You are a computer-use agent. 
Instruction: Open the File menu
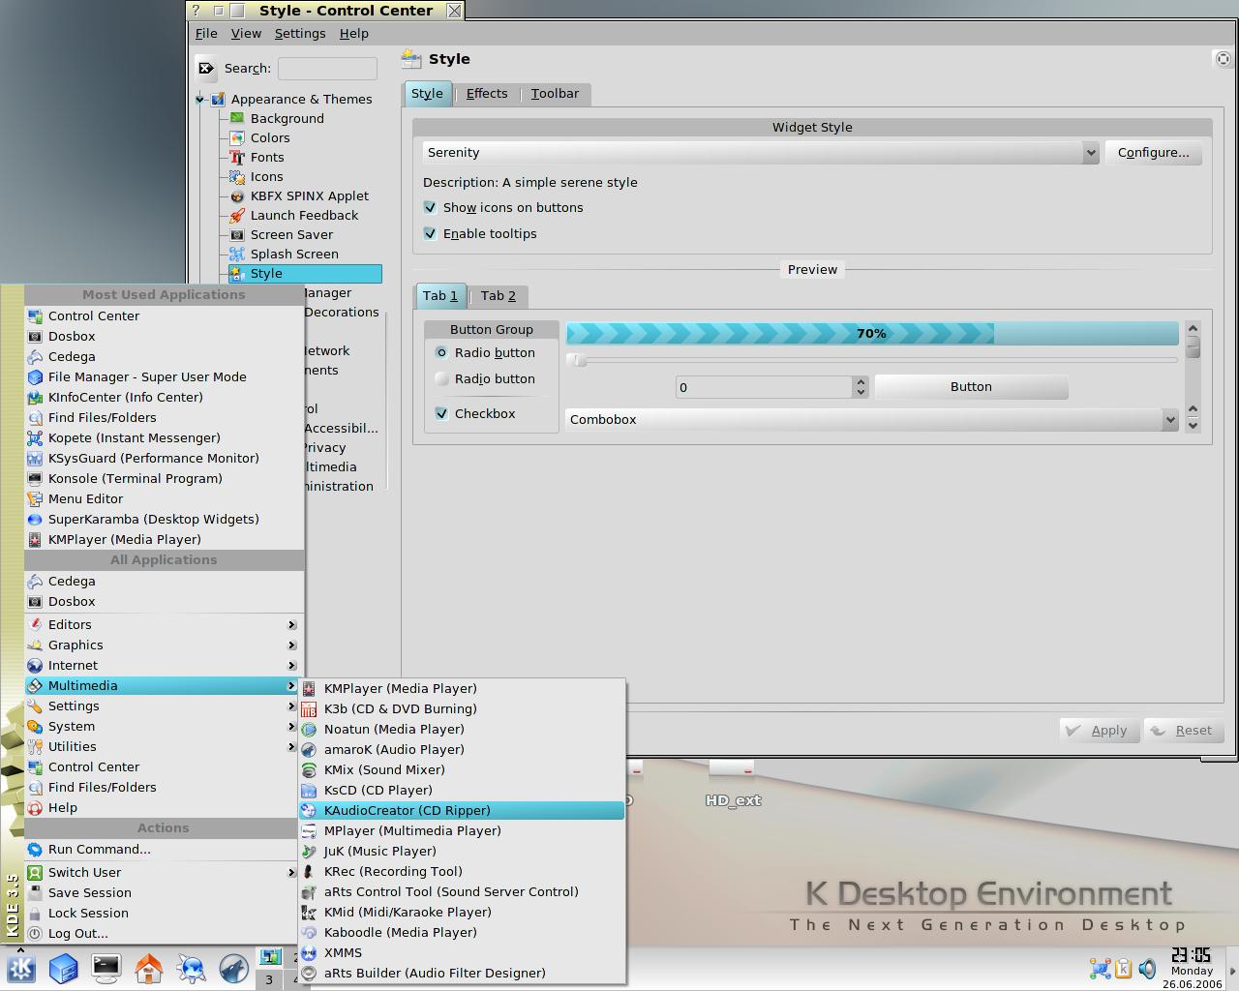pyautogui.click(x=206, y=33)
